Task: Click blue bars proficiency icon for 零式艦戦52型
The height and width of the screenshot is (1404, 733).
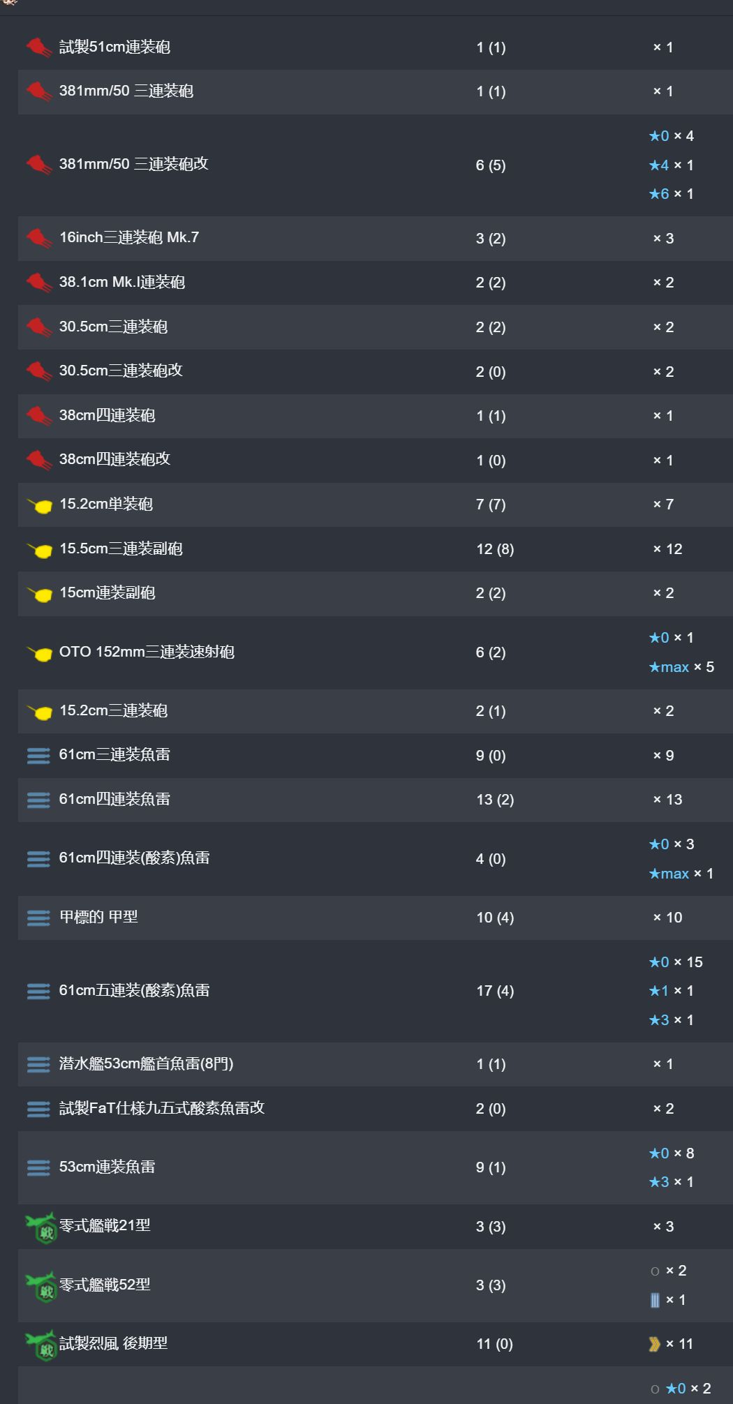Action: (x=655, y=1300)
